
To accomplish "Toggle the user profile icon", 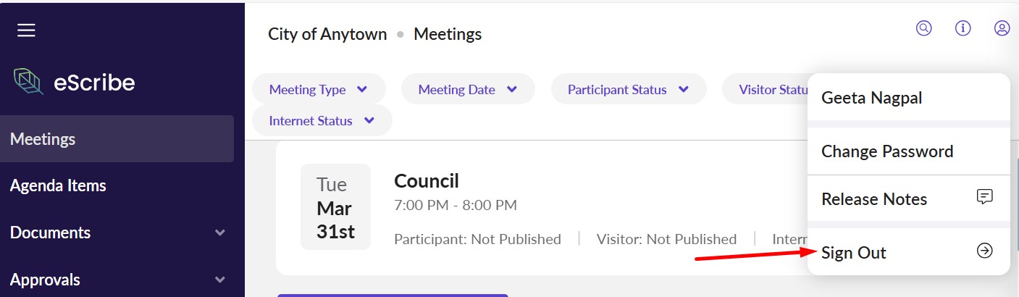I will click(x=1002, y=28).
